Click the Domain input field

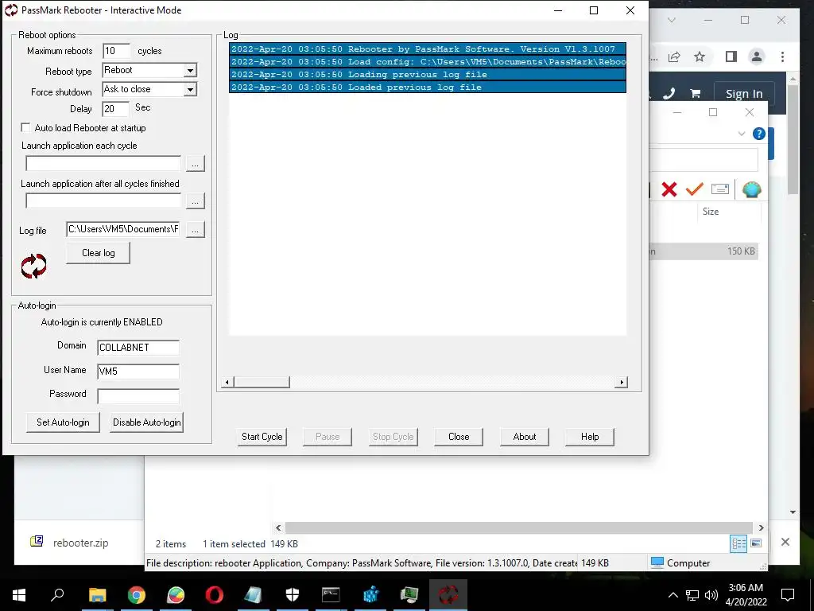click(138, 348)
